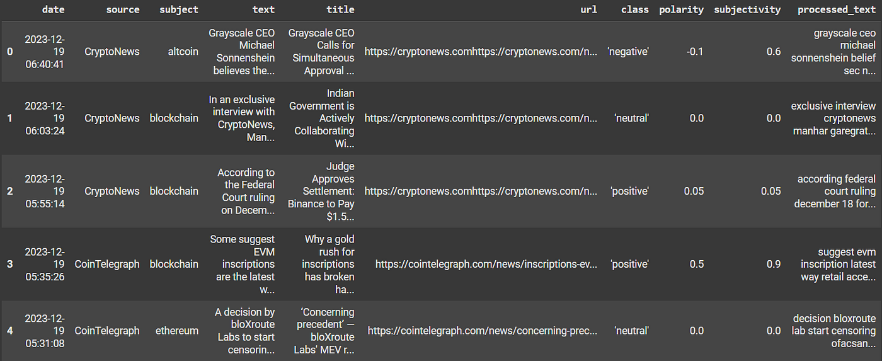Image resolution: width=882 pixels, height=361 pixels.
Task: Click the 'processed_text' column header
Action: (837, 9)
